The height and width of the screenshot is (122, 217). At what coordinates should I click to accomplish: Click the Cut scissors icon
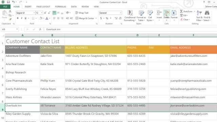coord(10,11)
